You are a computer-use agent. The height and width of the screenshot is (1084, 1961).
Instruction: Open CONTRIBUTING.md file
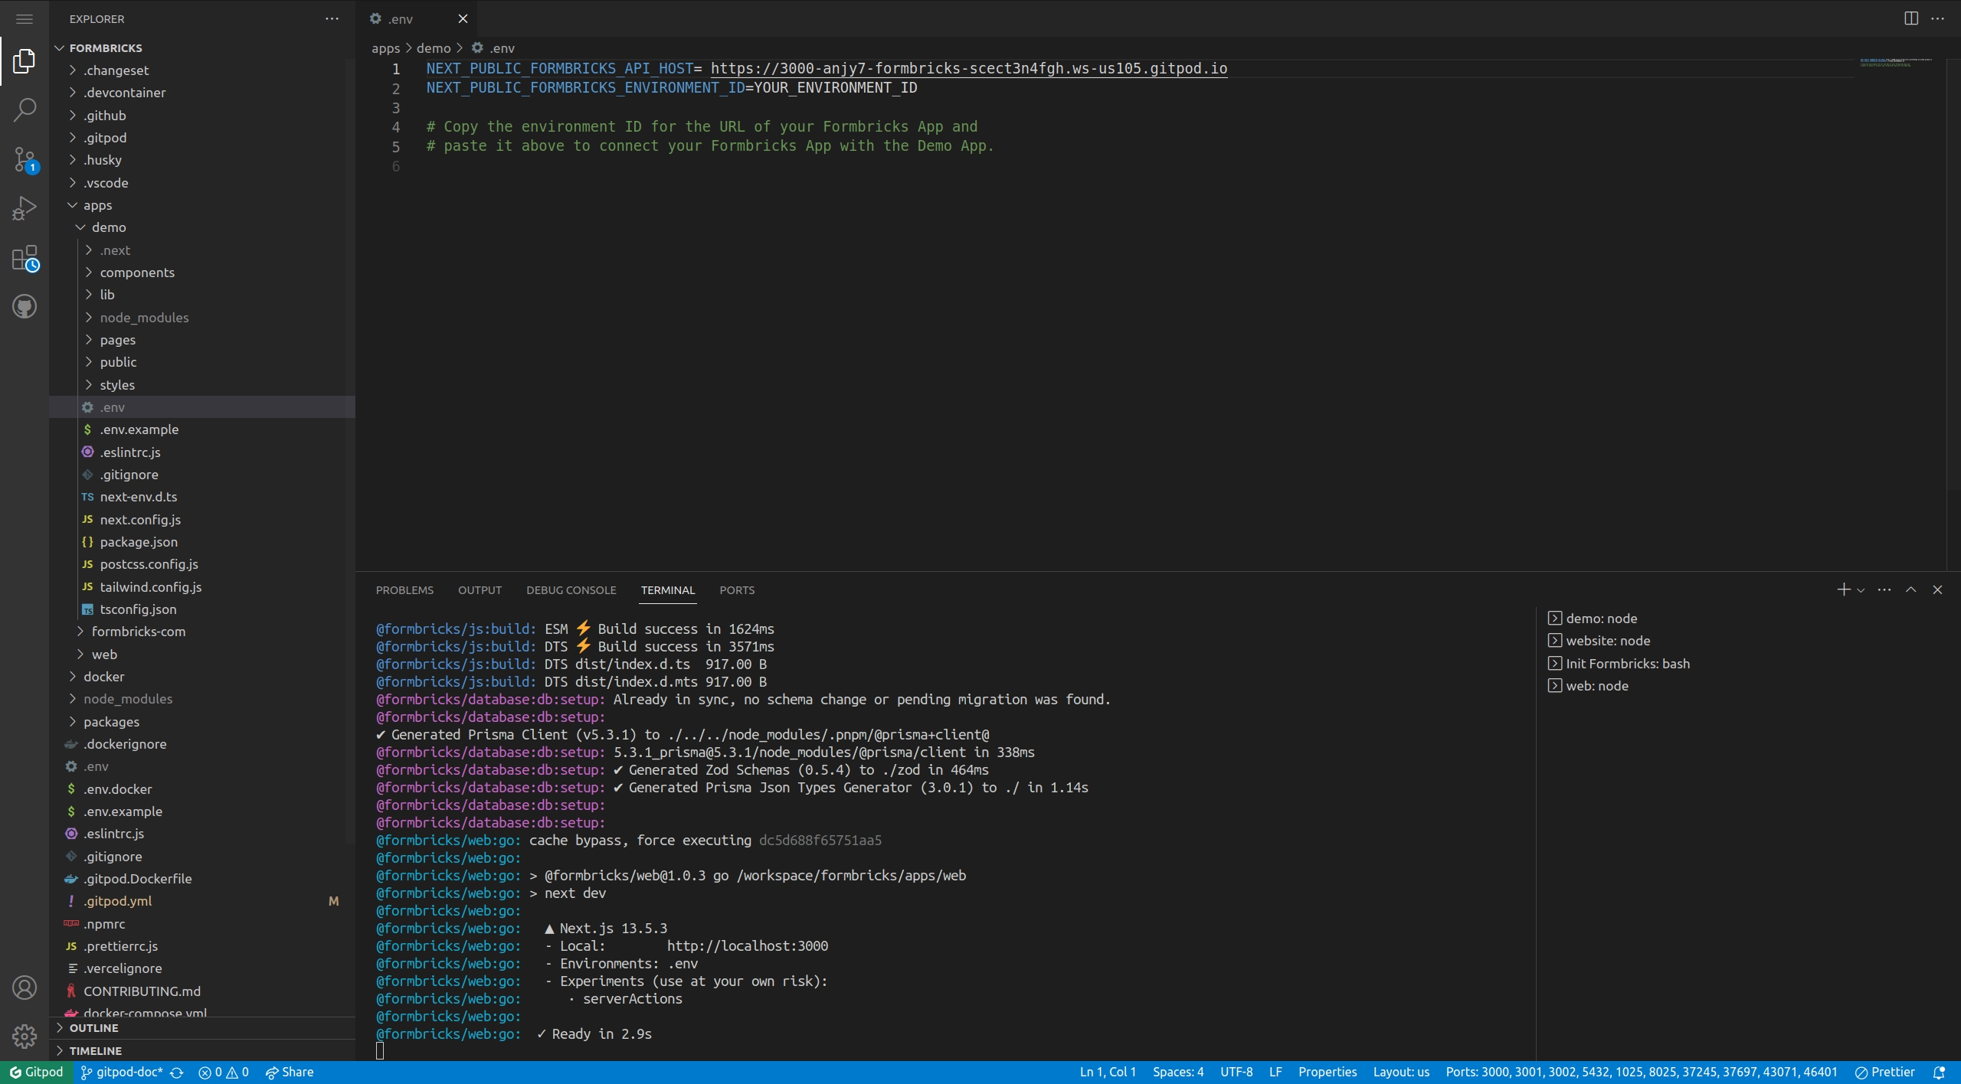202,991
